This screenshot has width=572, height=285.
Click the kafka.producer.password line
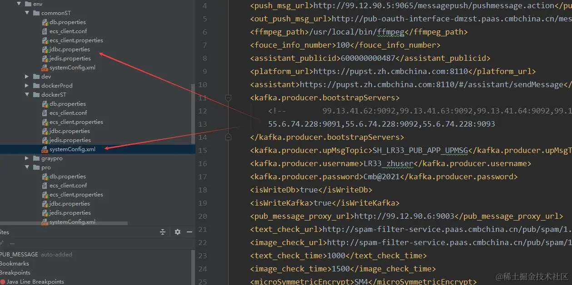(x=383, y=177)
